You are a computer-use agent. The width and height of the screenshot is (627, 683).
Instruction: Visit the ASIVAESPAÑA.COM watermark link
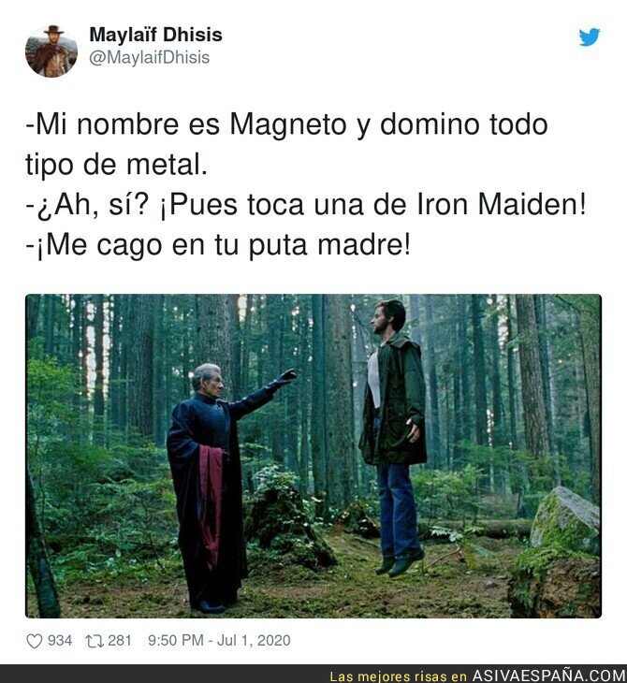click(x=549, y=676)
